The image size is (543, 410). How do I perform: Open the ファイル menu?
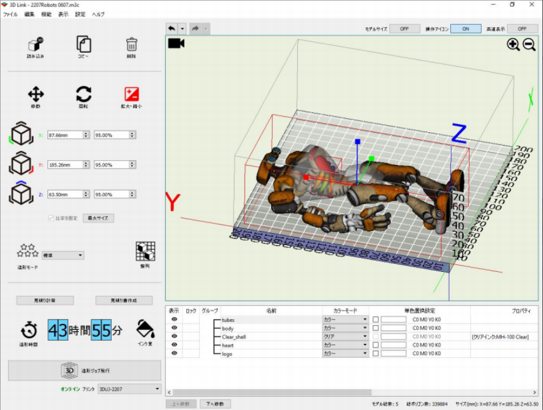point(12,15)
